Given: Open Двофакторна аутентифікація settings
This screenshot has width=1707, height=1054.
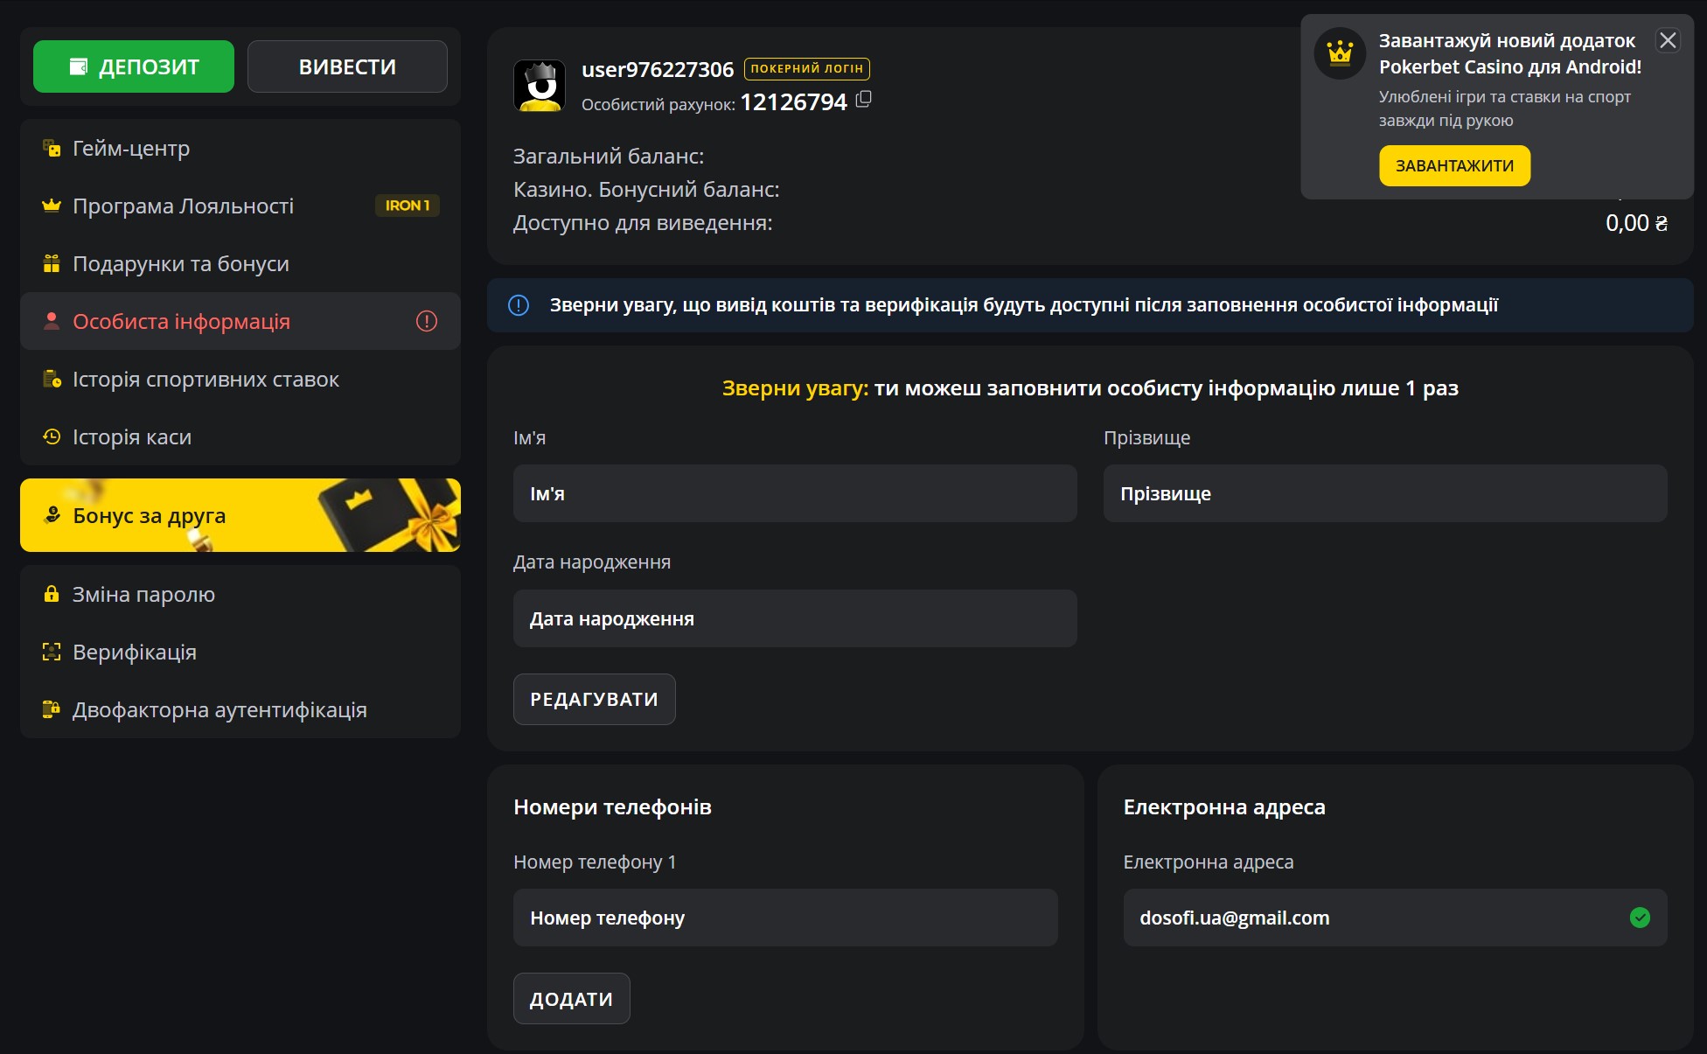Looking at the screenshot, I should pos(219,710).
